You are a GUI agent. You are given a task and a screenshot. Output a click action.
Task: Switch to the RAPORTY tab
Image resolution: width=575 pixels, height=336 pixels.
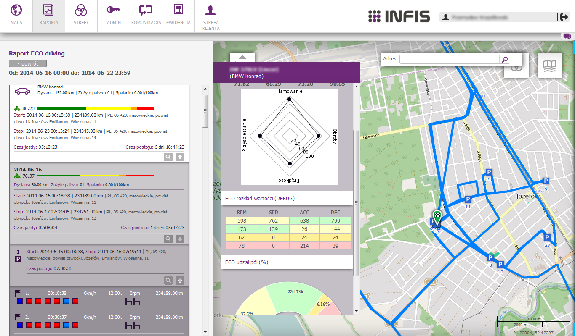(x=49, y=16)
